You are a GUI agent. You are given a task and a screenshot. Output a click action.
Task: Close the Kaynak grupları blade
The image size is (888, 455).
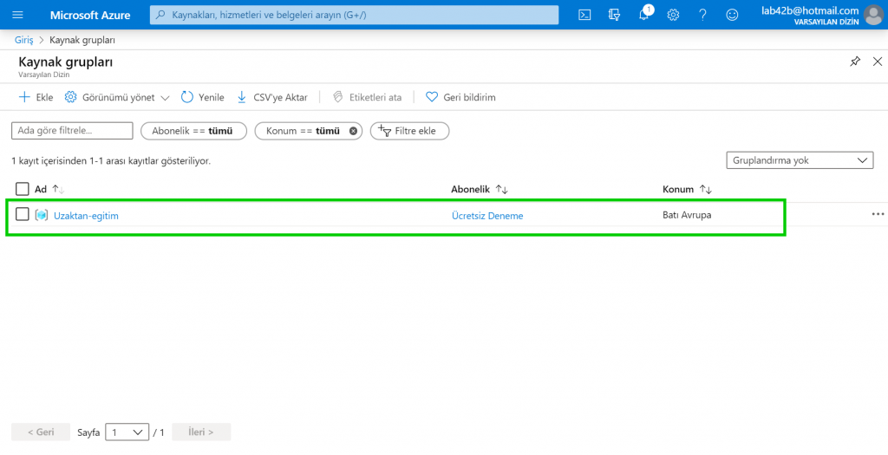point(878,62)
